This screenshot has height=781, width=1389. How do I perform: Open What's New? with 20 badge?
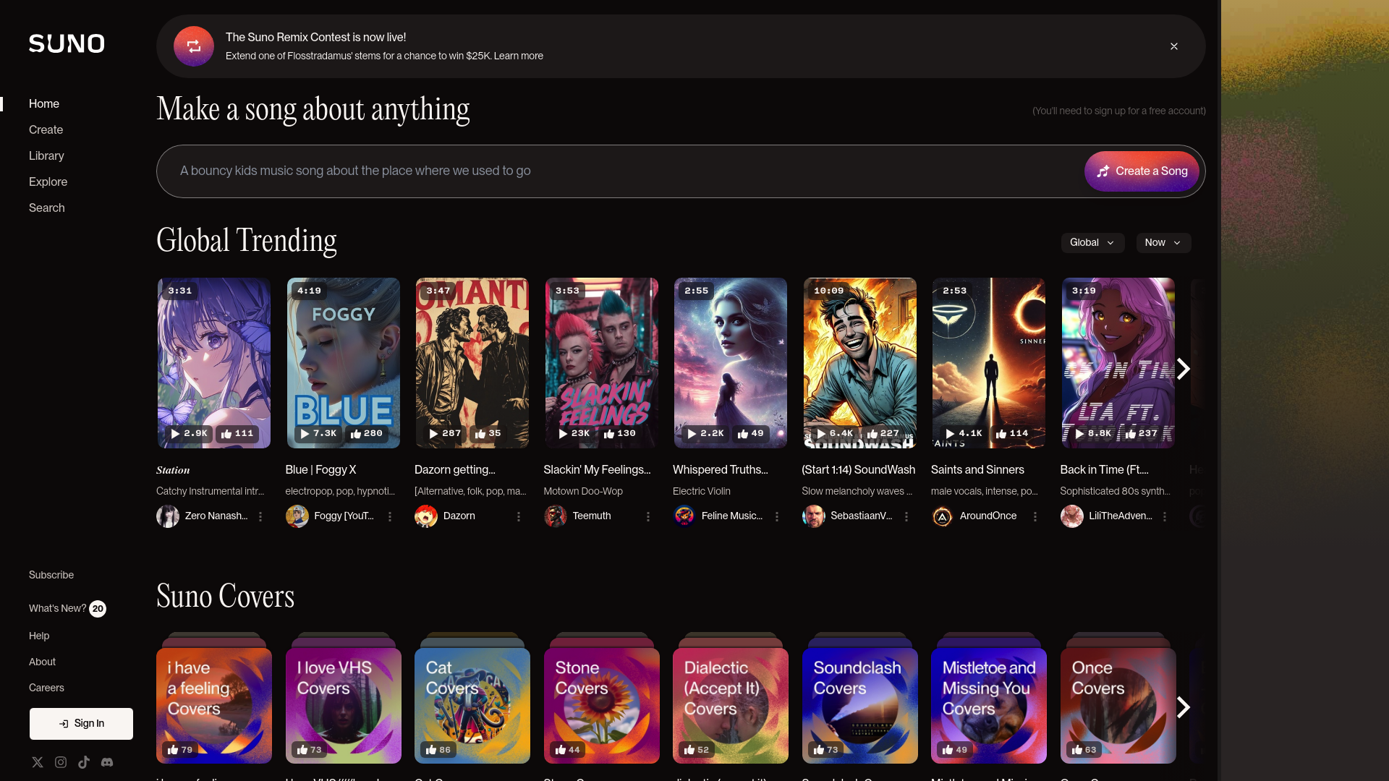pos(67,609)
